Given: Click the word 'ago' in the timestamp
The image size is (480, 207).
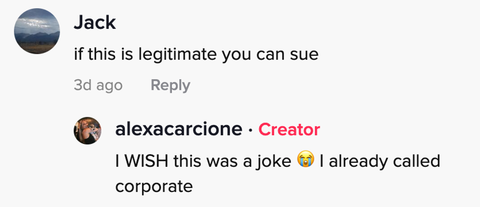Looking at the screenshot, I should pos(109,85).
